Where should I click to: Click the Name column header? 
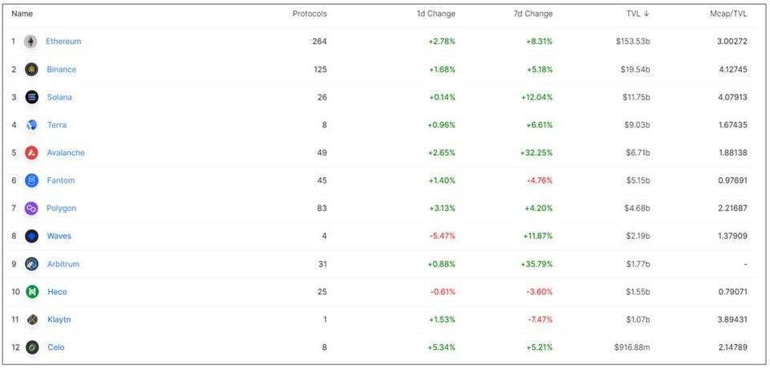[x=22, y=14]
